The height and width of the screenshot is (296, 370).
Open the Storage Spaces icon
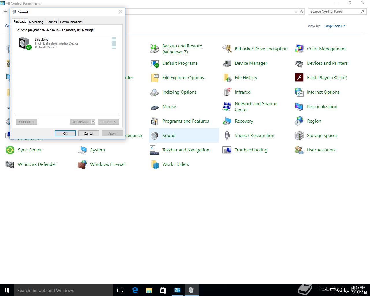coord(299,136)
